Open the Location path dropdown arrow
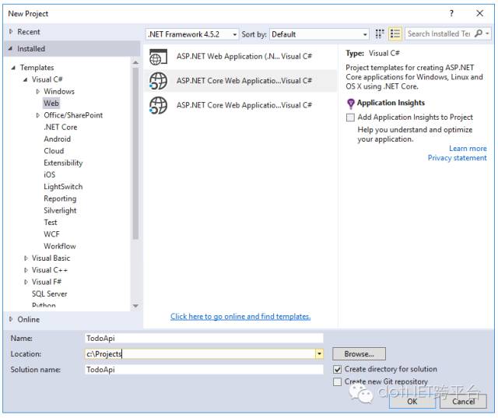This screenshot has height=418, width=498. pos(319,353)
